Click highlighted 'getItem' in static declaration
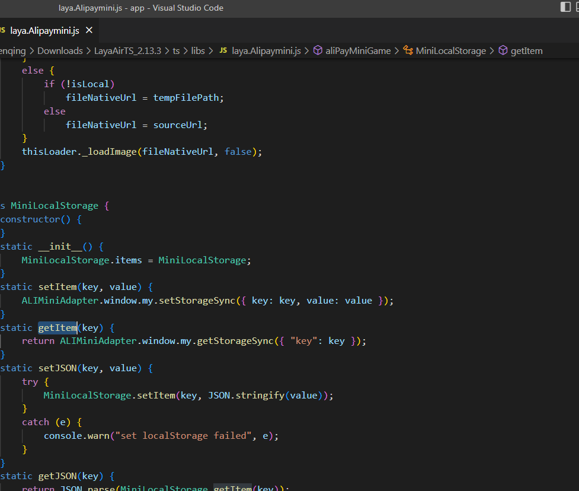The height and width of the screenshot is (491, 579). tap(57, 328)
